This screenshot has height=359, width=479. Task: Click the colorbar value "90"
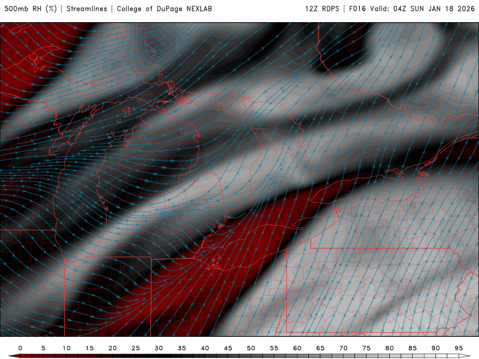coord(436,348)
